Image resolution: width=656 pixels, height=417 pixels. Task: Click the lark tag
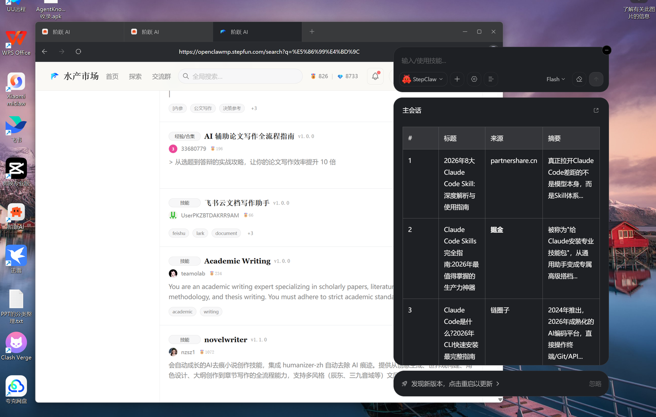(200, 233)
